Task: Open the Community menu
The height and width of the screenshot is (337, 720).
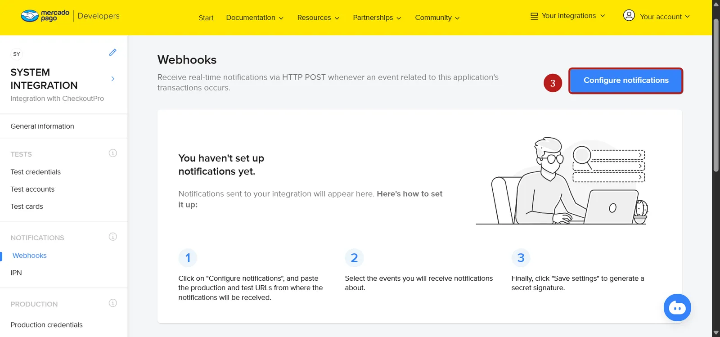Action: [437, 18]
